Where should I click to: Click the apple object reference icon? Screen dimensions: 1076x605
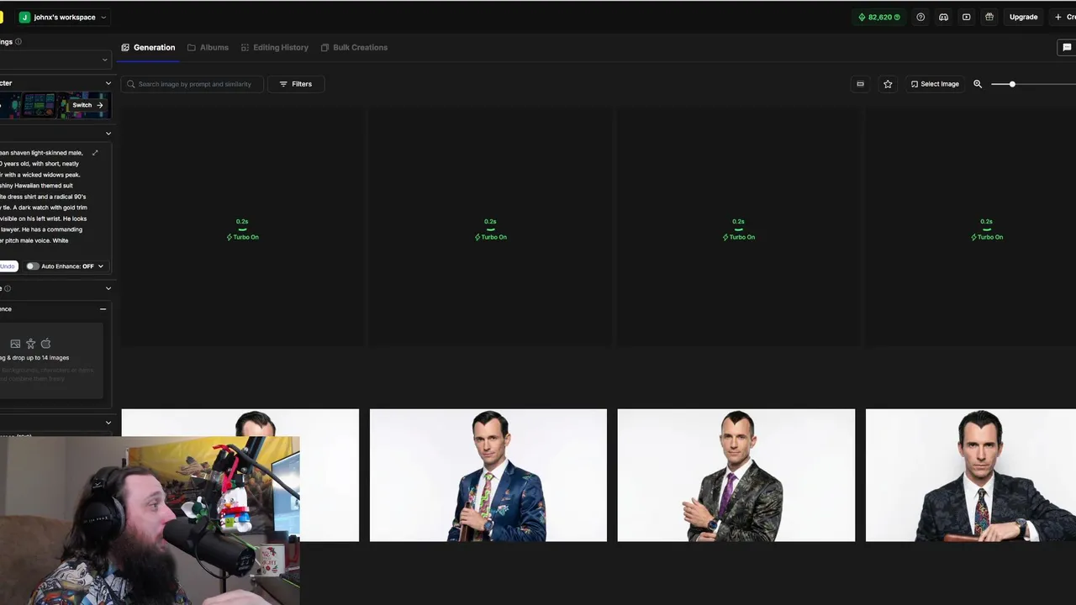tap(46, 344)
